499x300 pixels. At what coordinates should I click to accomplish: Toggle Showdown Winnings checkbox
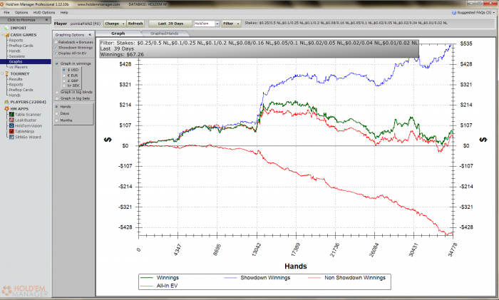pyautogui.click(x=56, y=48)
